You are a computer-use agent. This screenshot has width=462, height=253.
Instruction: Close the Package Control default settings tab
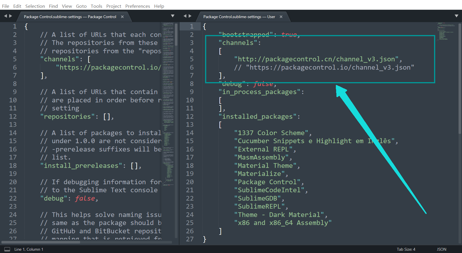[122, 17]
